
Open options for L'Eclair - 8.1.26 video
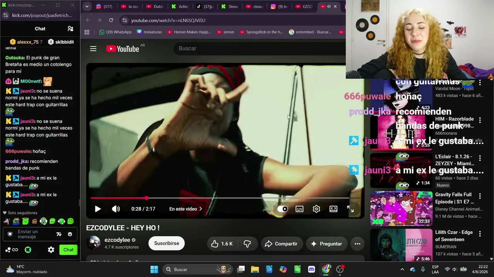coord(480,158)
